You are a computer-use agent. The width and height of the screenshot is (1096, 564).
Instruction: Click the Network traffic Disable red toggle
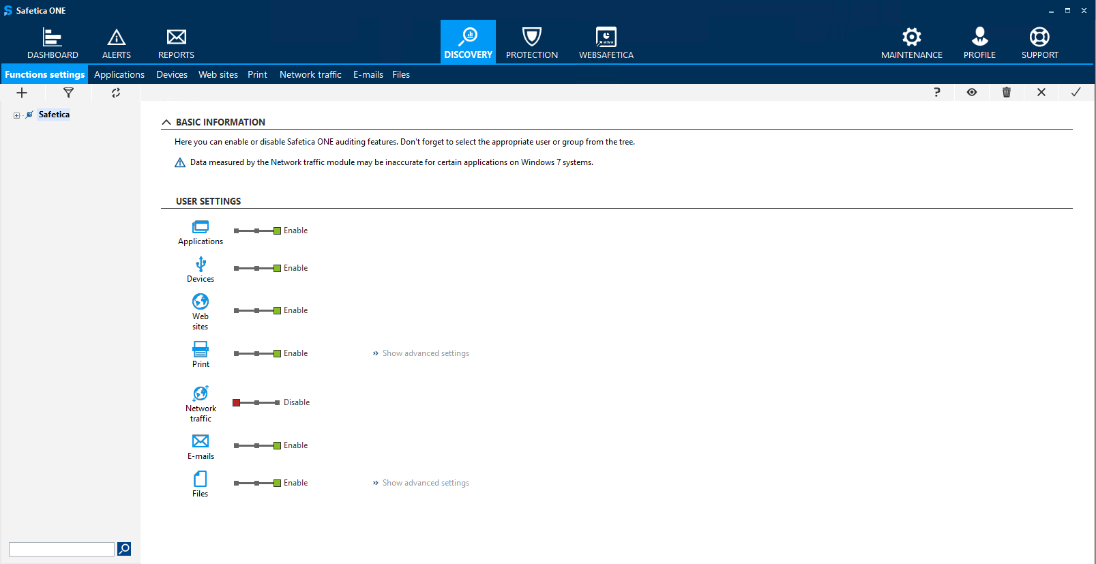[x=236, y=403]
